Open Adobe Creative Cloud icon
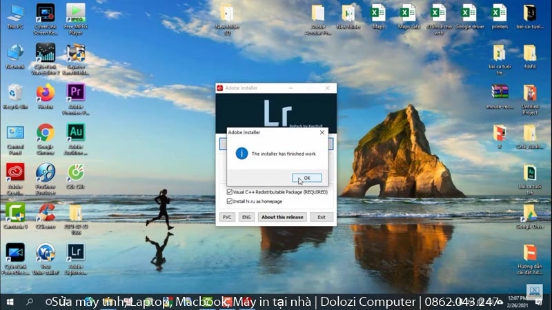552x310 pixels. tap(15, 179)
